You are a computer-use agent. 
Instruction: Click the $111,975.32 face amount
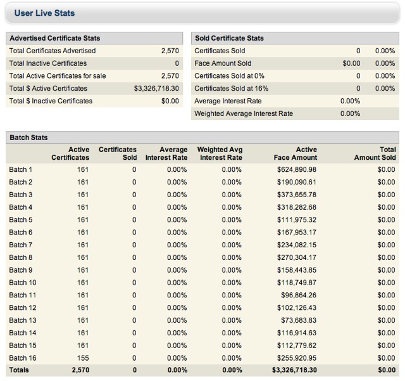(297, 220)
